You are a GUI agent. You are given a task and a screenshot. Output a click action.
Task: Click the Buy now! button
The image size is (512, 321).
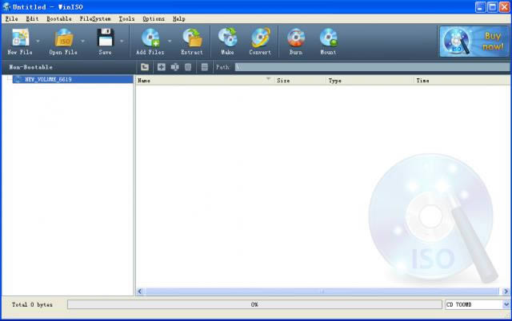(472, 42)
